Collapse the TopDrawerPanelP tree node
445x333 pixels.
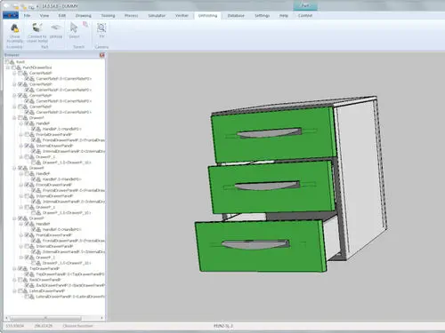tap(14, 269)
